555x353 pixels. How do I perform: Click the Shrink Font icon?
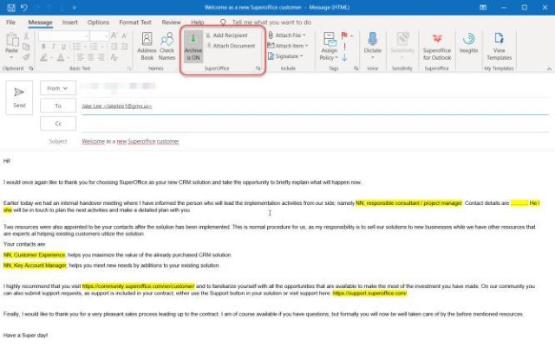[x=125, y=35]
